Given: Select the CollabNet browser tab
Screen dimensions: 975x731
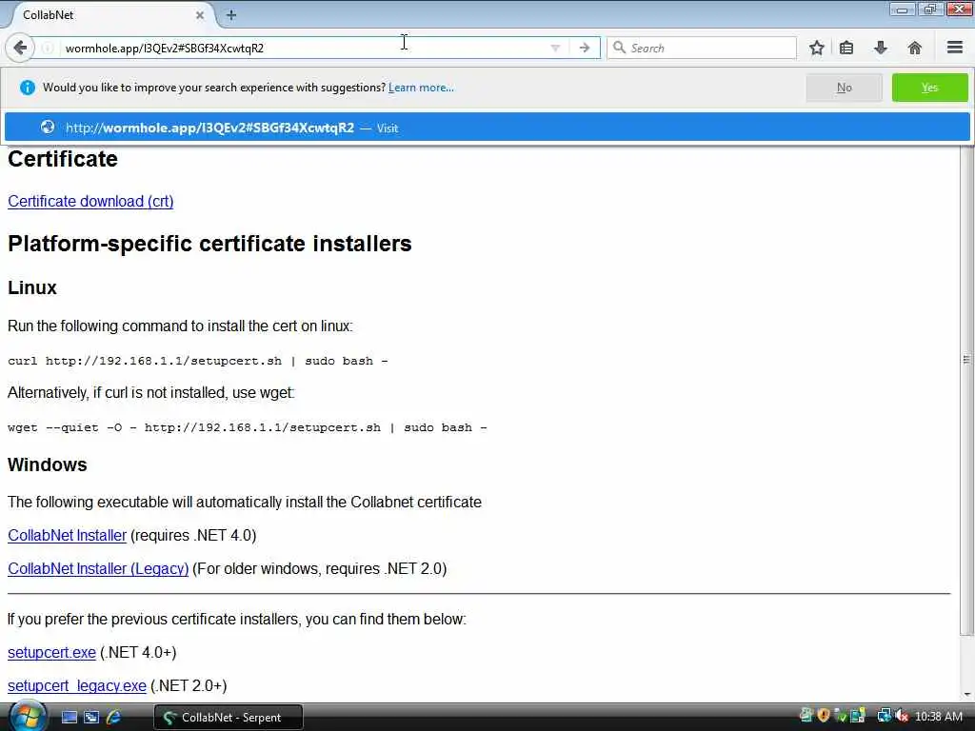Looking at the screenshot, I should [110, 15].
